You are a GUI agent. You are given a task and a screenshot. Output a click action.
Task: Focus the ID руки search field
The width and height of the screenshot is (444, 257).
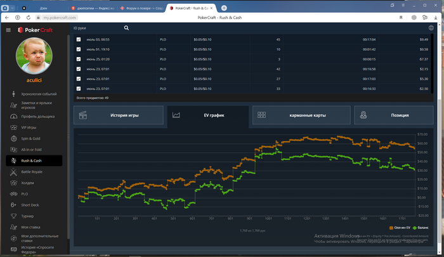[x=98, y=28]
